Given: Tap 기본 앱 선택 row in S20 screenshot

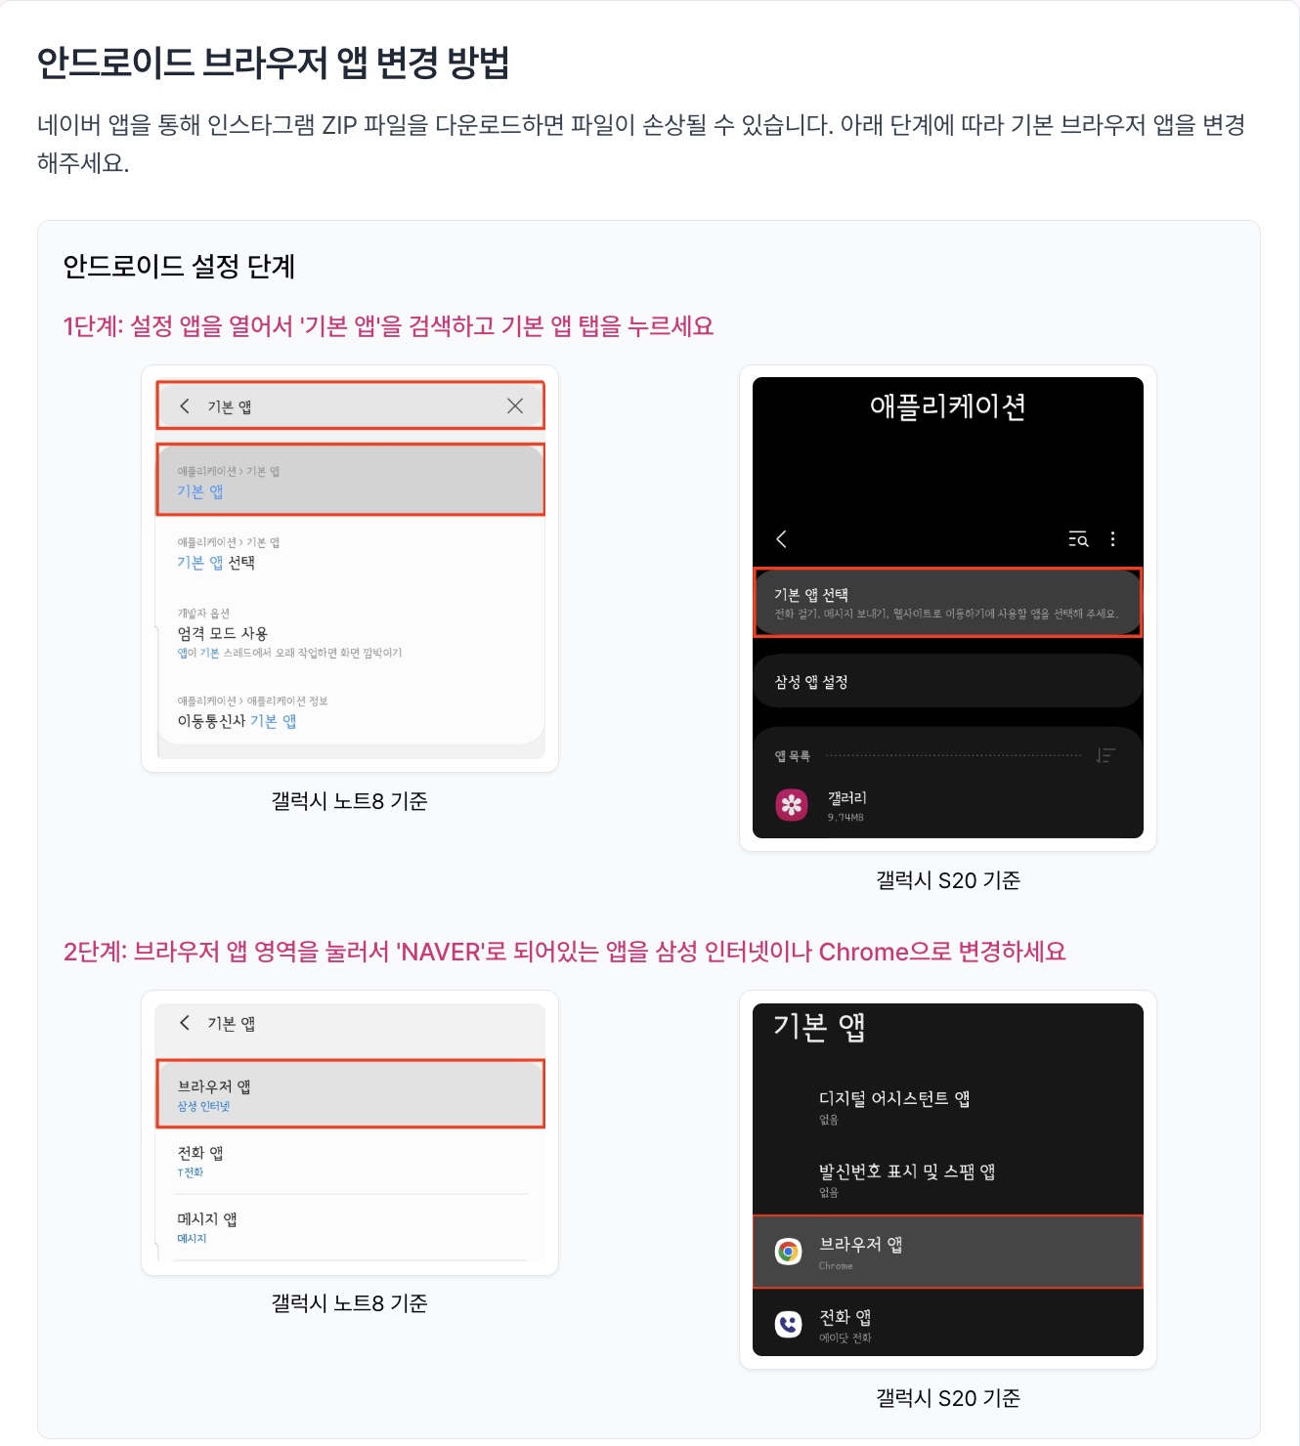Looking at the screenshot, I should (947, 603).
